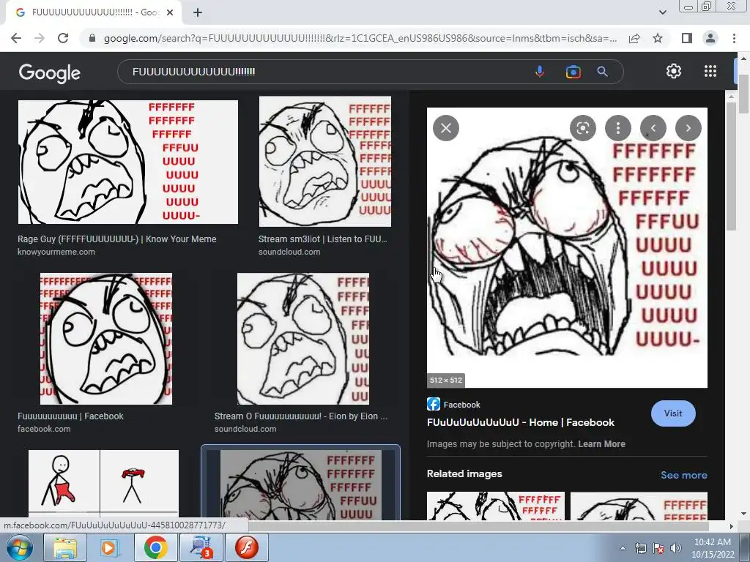This screenshot has height=562, width=750.
Task: Reload the current page
Action: 63,38
